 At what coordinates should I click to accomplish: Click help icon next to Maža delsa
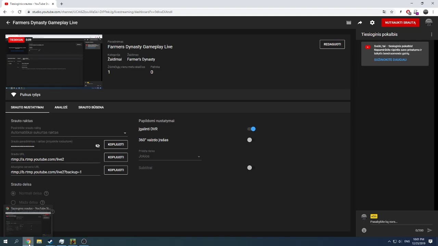click(42, 203)
